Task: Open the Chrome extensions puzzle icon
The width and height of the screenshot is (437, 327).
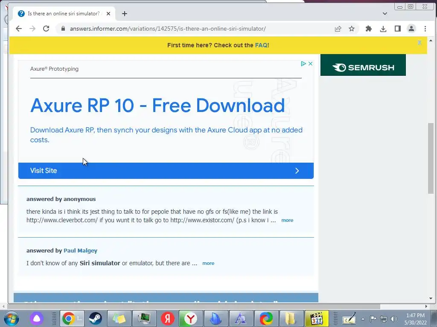Action: tap(369, 29)
